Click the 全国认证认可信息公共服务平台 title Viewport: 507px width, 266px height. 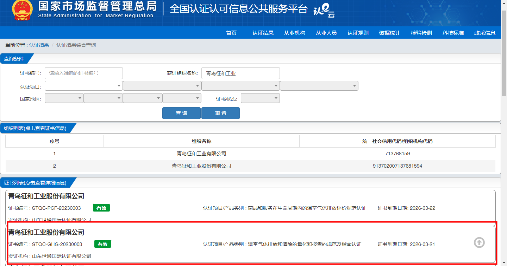point(239,9)
